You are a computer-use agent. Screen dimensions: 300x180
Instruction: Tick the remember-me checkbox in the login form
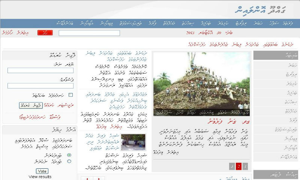coord(70,95)
